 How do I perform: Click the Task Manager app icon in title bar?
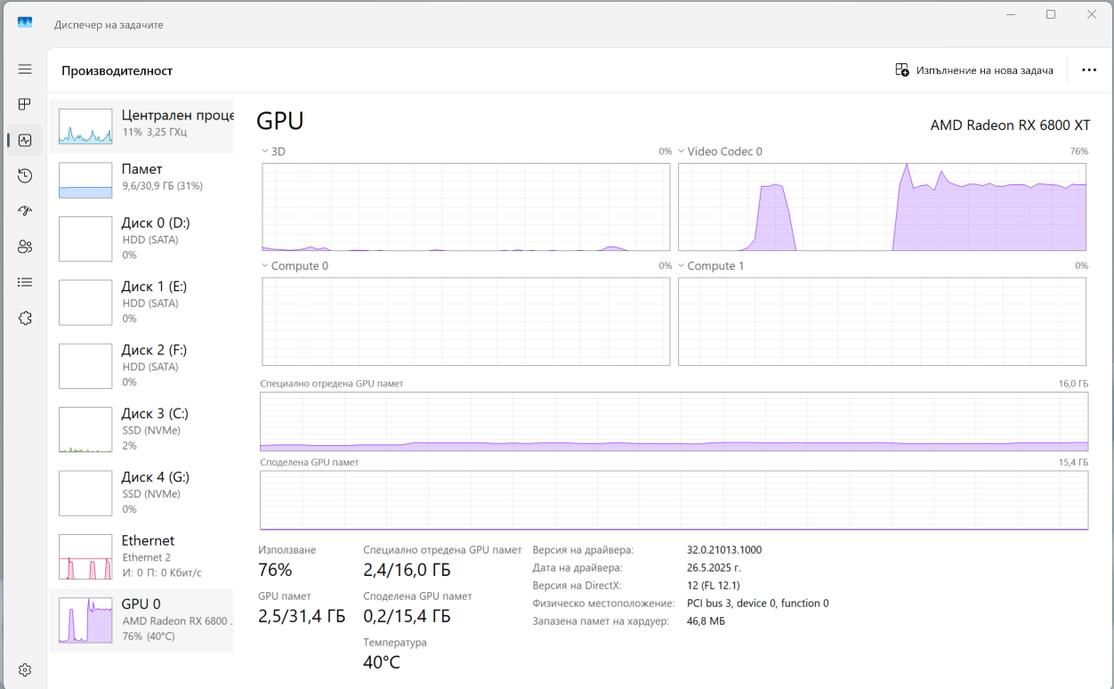pyautogui.click(x=25, y=23)
